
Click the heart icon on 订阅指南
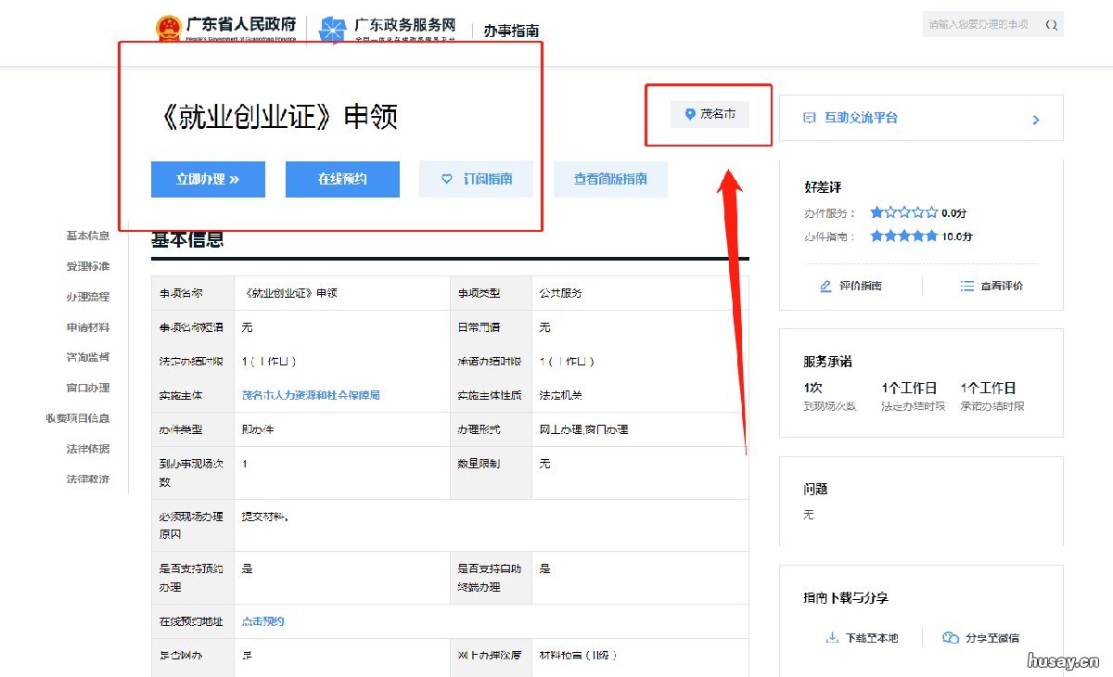tap(446, 179)
